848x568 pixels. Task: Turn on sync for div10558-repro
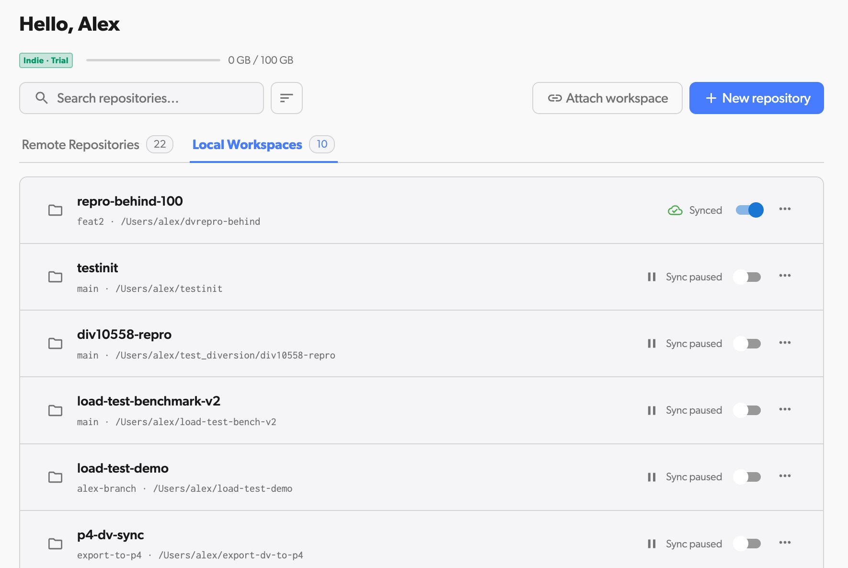pyautogui.click(x=747, y=343)
